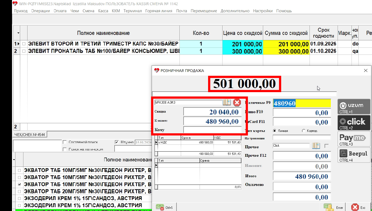
Task: Untick the Штучно checkbox
Action: (x=117, y=142)
